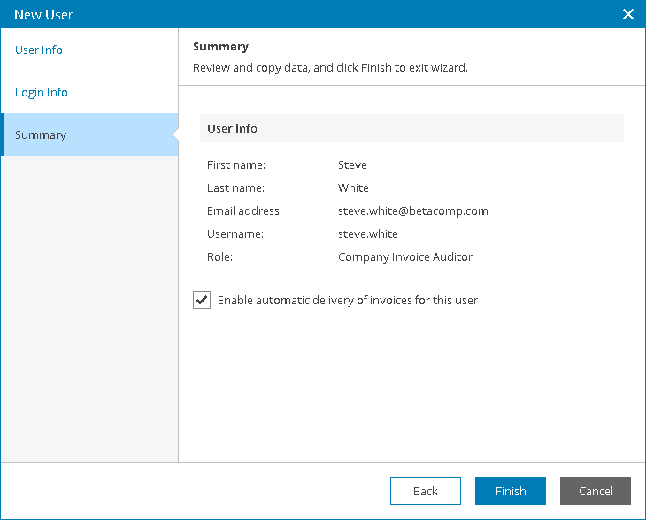
Task: Select the Company Invoice Auditor role text
Action: tap(405, 257)
